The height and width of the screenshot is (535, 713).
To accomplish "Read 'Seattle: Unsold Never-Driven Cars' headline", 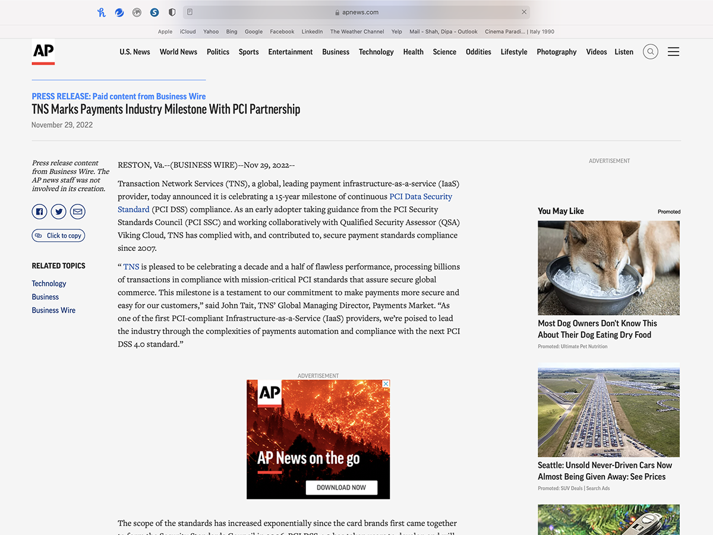I will [605, 471].
